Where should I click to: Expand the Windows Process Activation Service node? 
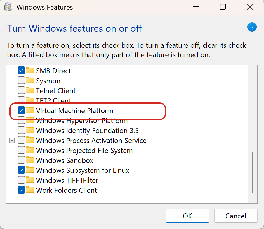coord(12,141)
